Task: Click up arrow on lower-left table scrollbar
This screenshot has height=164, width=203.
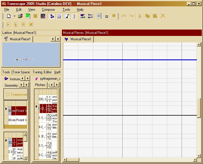Action: click(x=25, y=134)
